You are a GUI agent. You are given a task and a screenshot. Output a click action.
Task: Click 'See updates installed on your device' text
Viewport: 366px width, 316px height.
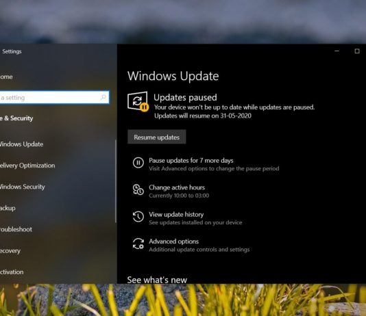(195, 222)
